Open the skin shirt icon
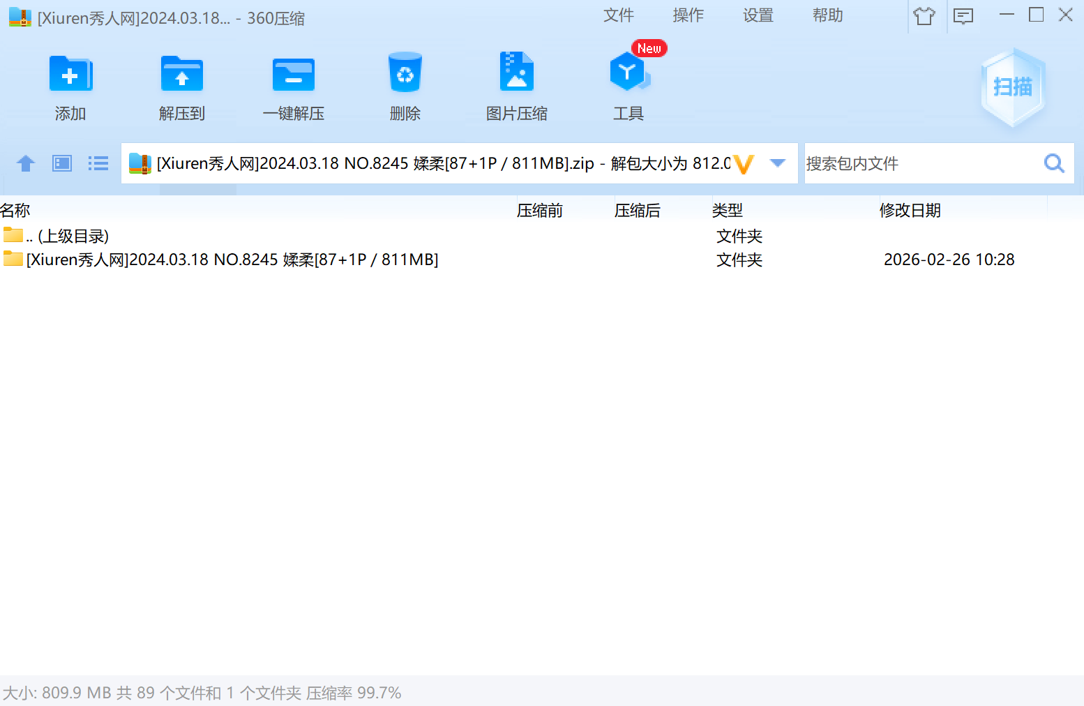 pyautogui.click(x=924, y=15)
